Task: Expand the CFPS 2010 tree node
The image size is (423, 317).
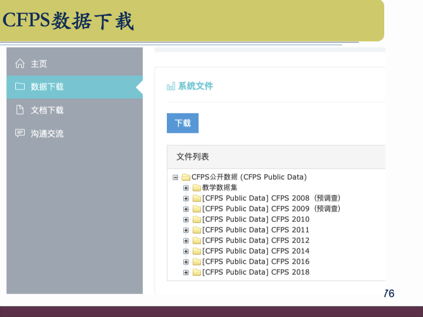Action: [x=186, y=220]
